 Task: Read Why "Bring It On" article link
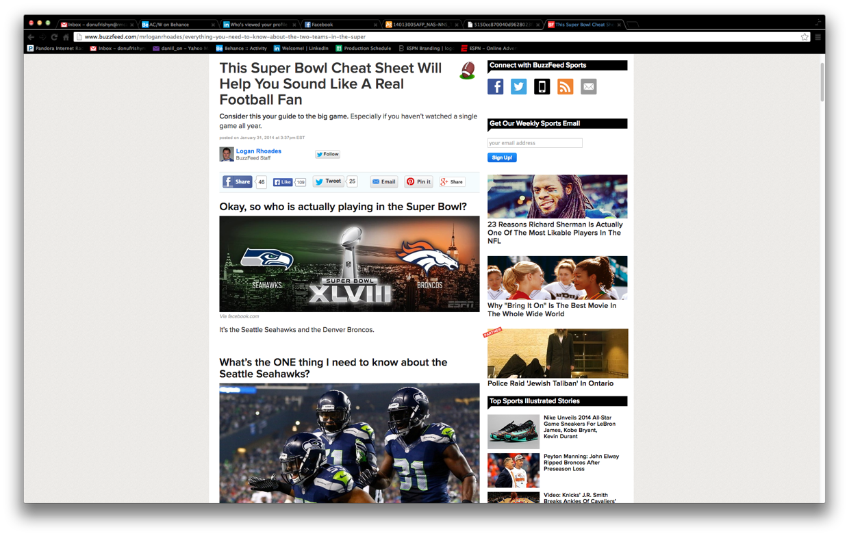click(x=552, y=309)
